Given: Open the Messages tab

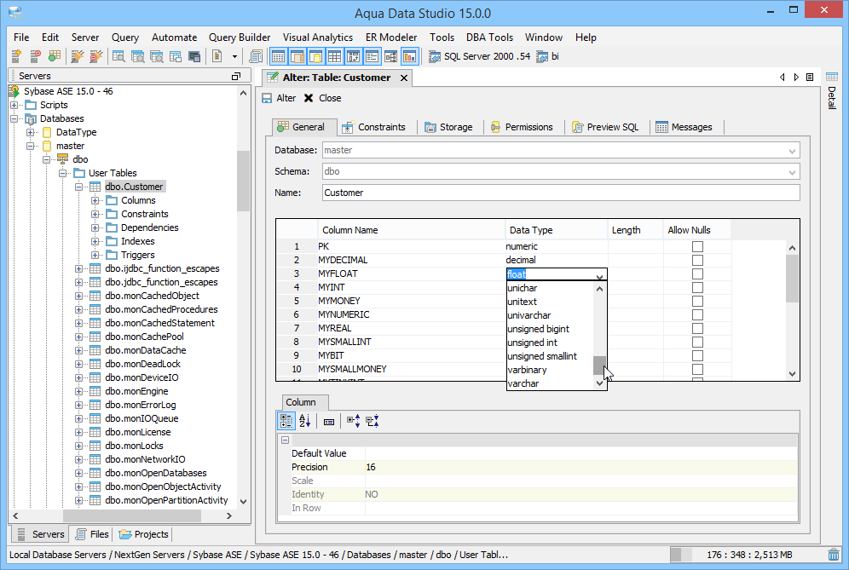Looking at the screenshot, I should click(684, 127).
